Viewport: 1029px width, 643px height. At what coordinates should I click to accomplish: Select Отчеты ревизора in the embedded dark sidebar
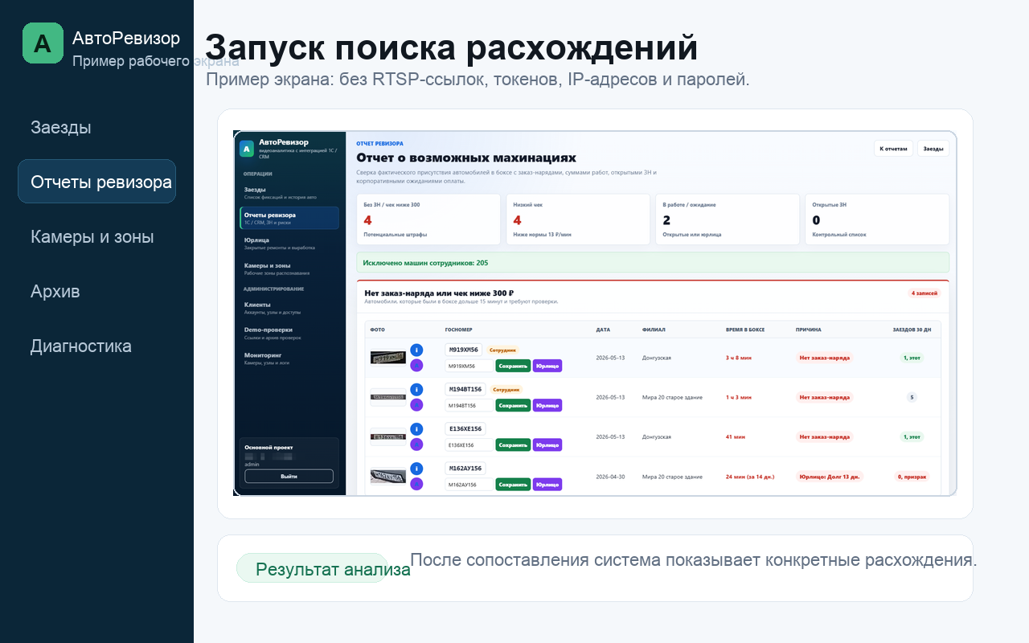[289, 218]
